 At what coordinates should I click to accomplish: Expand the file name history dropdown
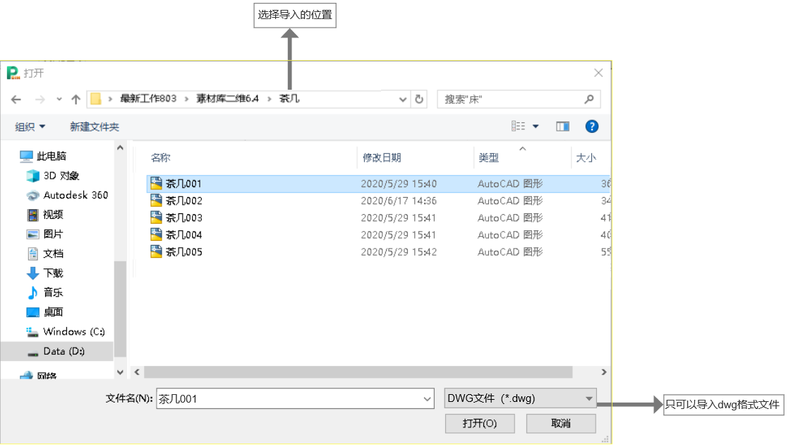pos(428,399)
